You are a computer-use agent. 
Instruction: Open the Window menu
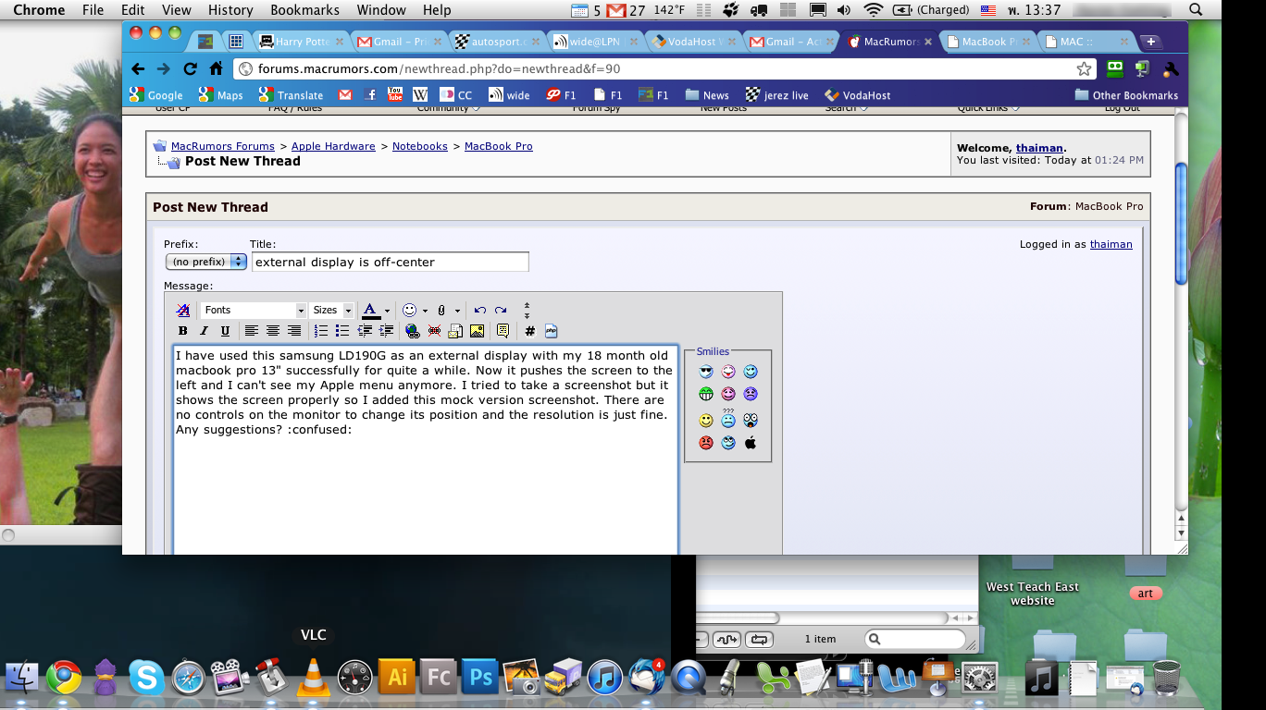(x=381, y=10)
